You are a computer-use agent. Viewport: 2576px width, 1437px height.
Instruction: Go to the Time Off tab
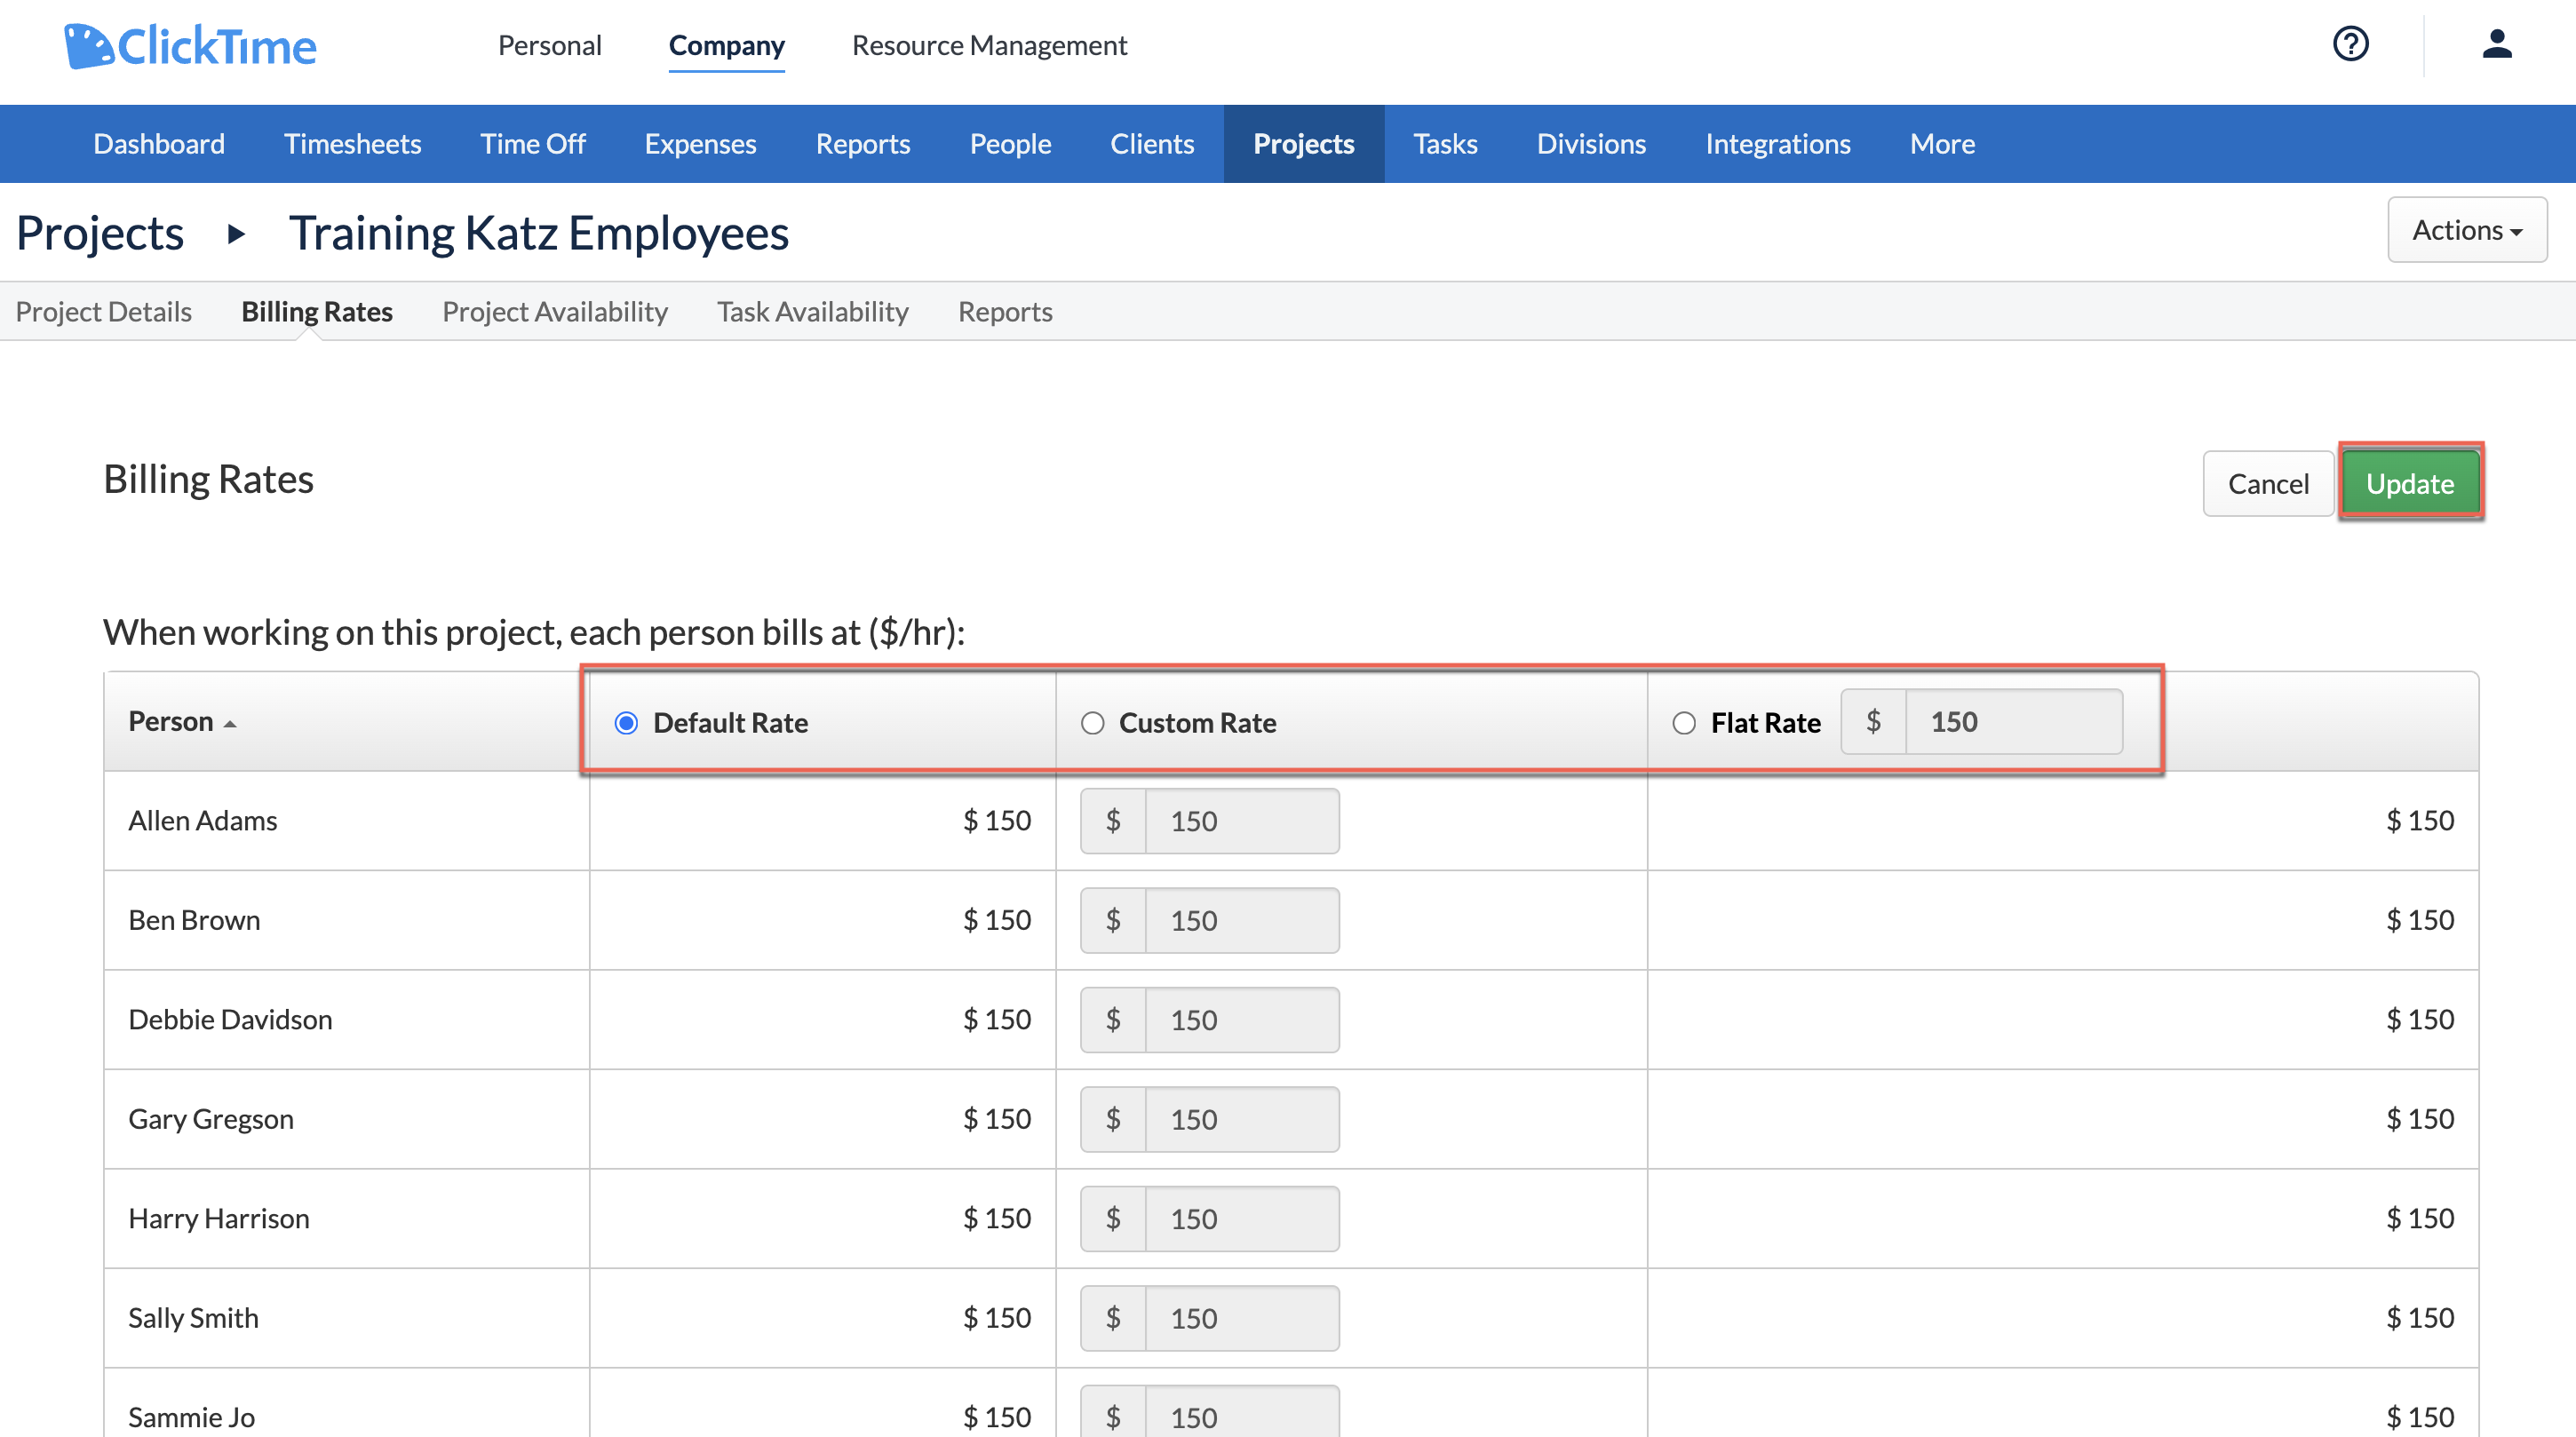(x=533, y=144)
